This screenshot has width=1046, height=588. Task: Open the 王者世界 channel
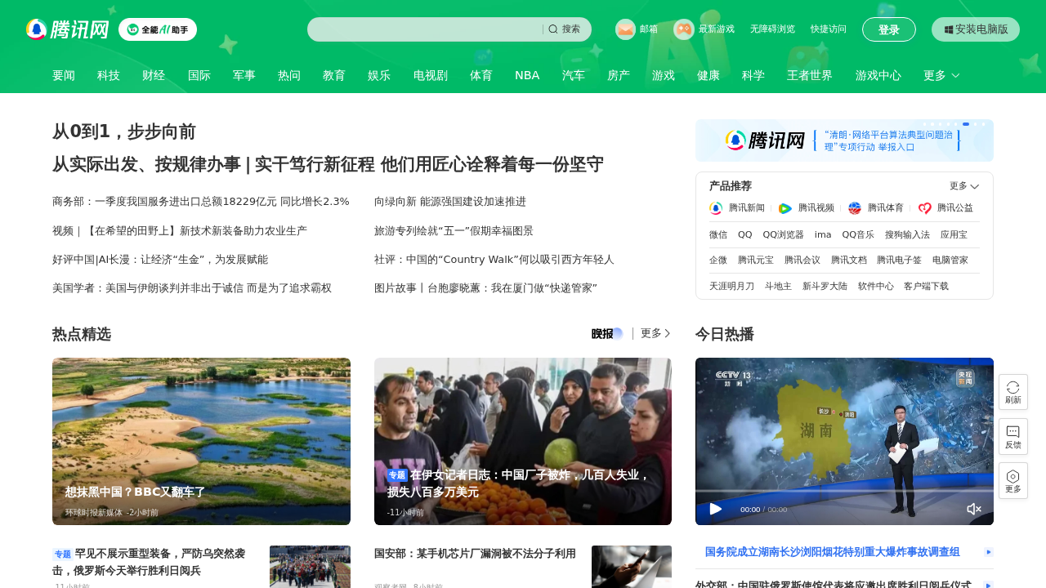coord(810,75)
